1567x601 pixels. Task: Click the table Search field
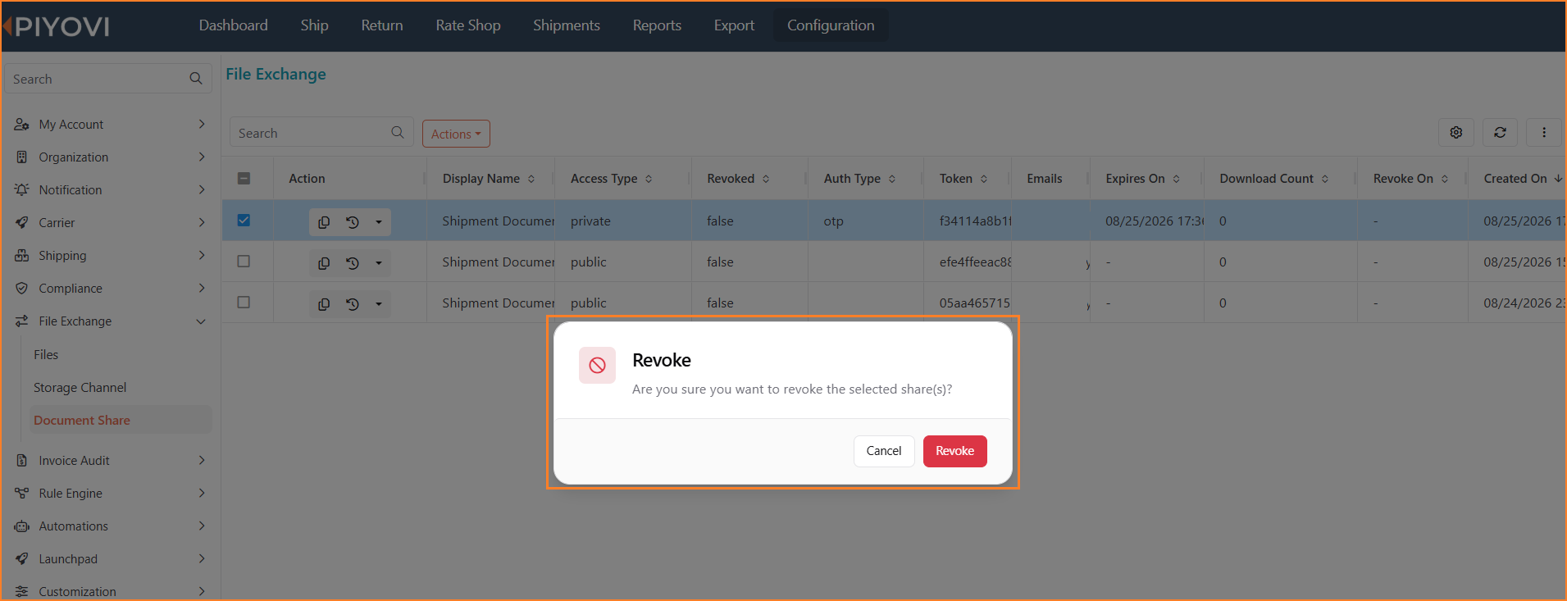(321, 132)
